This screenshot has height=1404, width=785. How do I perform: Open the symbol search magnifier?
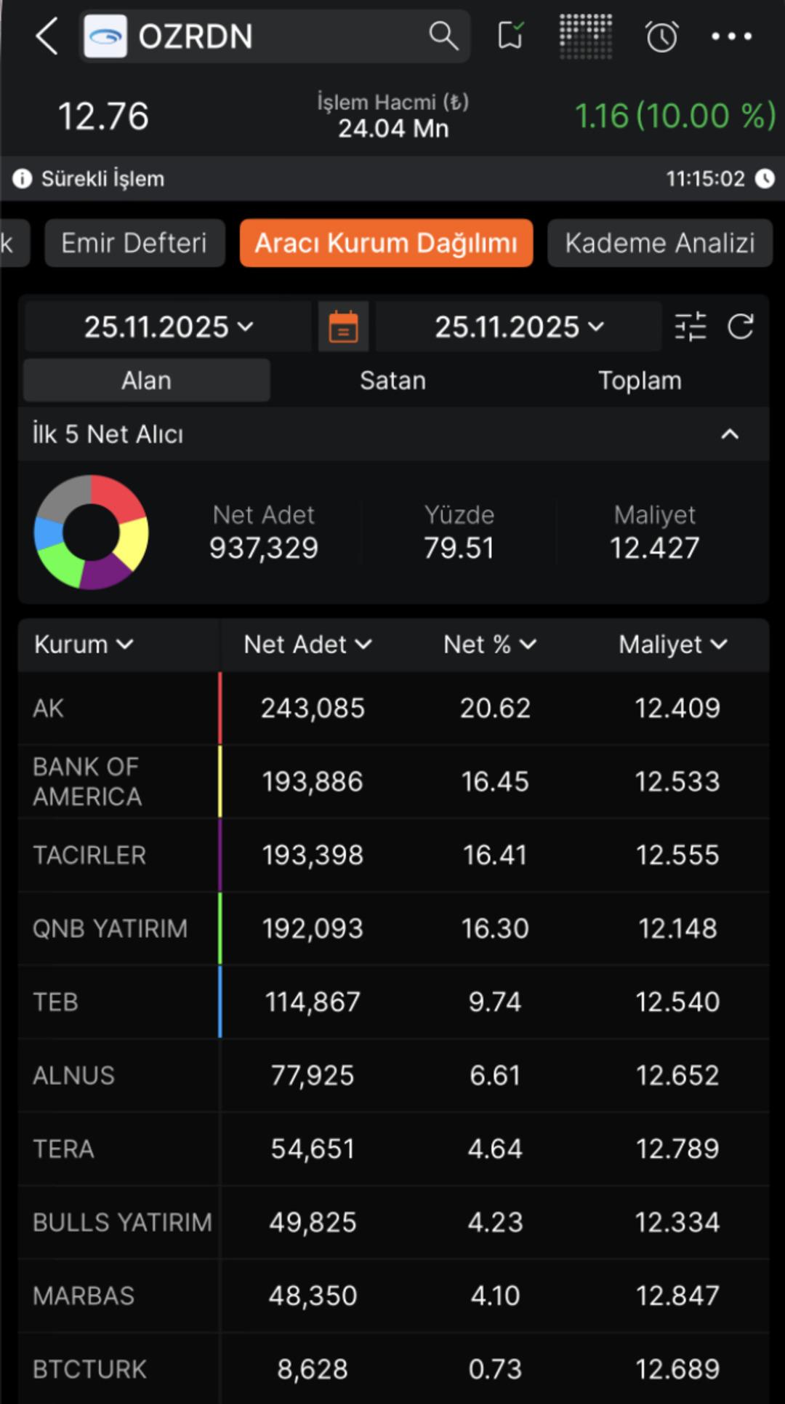pos(443,36)
